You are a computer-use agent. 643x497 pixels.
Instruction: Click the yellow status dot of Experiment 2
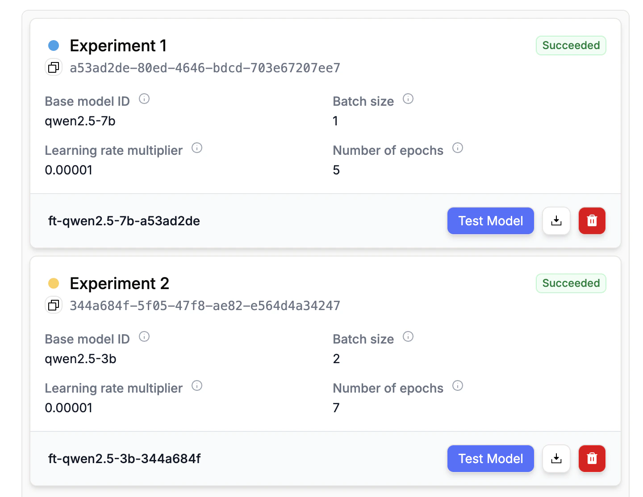point(54,283)
